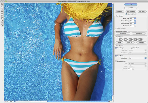The height and width of the screenshot is (103, 148).
Task: Open the Brush Size slider popup arrow
Action: (x=135, y=19)
